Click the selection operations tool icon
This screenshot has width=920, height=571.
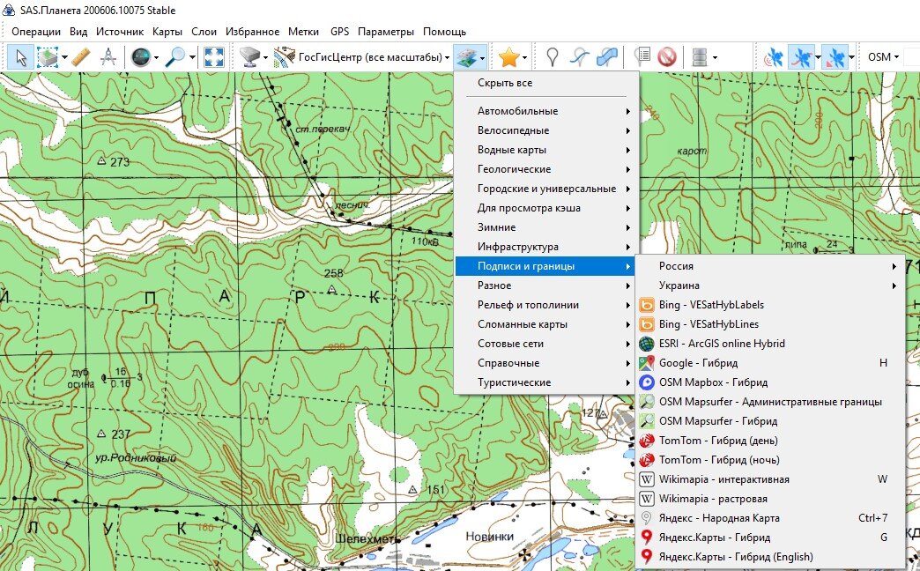(48, 57)
